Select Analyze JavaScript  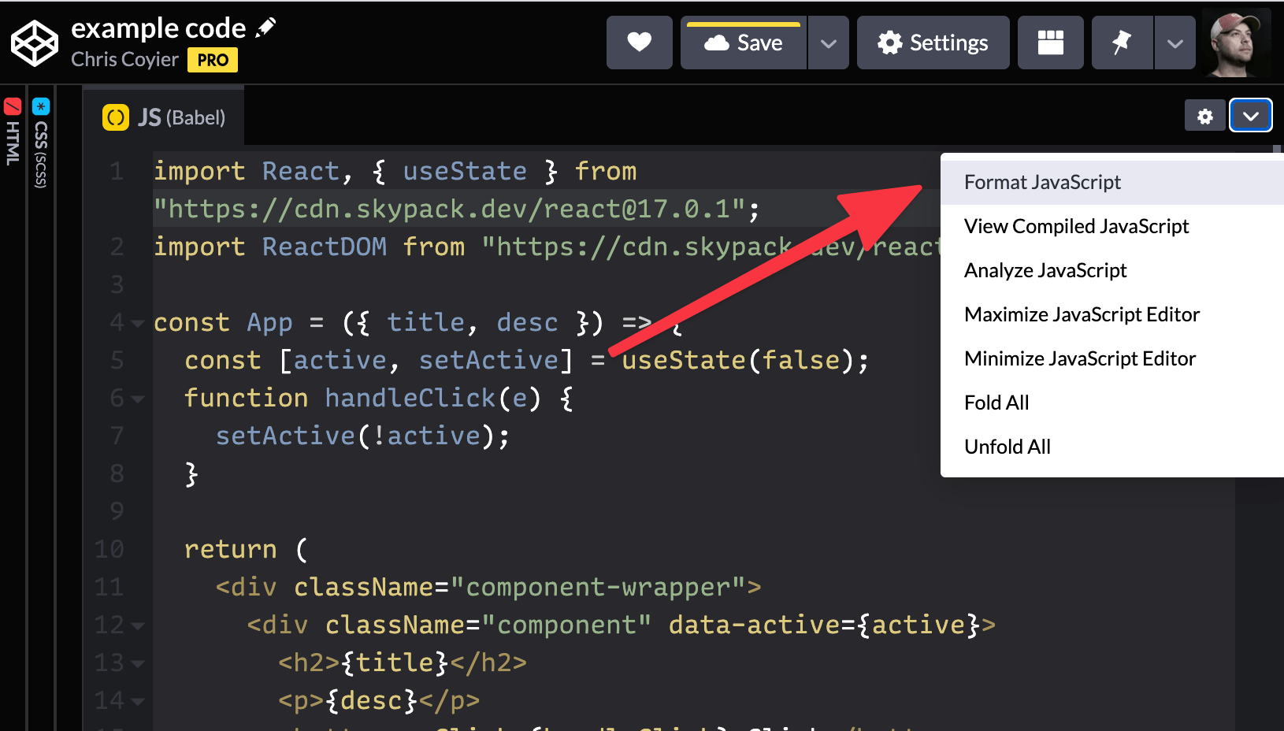[1045, 270]
